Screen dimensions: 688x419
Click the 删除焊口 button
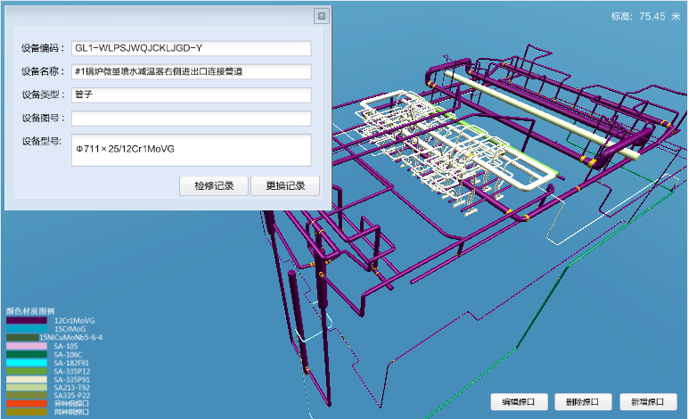coord(583,402)
